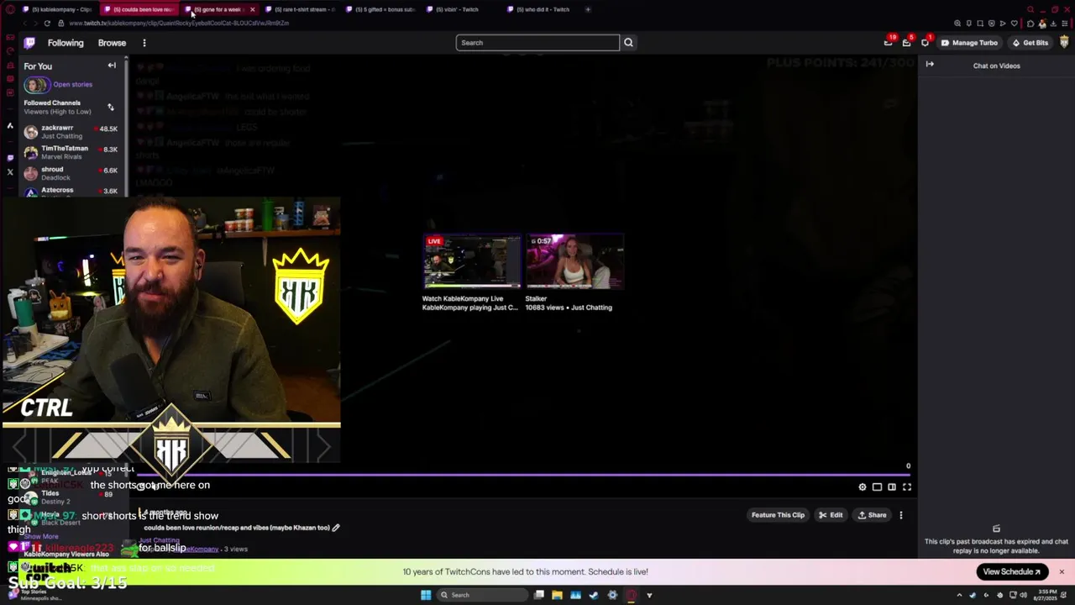1075x605 pixels.
Task: Click Watch KableKompany Live title text
Action: coord(463,298)
